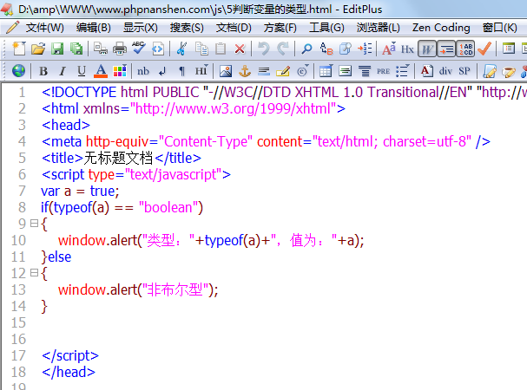The height and width of the screenshot is (390, 527).
Task: Click the Underline U icon
Action: tap(82, 71)
